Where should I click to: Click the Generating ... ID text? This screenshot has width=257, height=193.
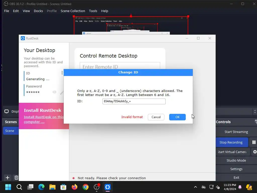tap(38, 79)
